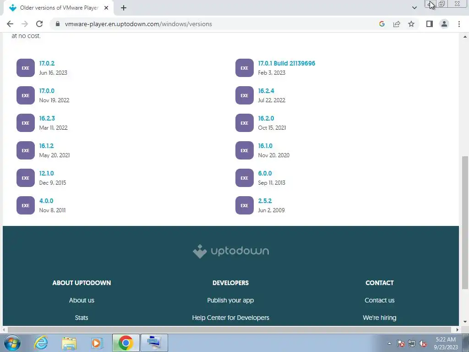Show hidden system tray icons

[x=389, y=343]
